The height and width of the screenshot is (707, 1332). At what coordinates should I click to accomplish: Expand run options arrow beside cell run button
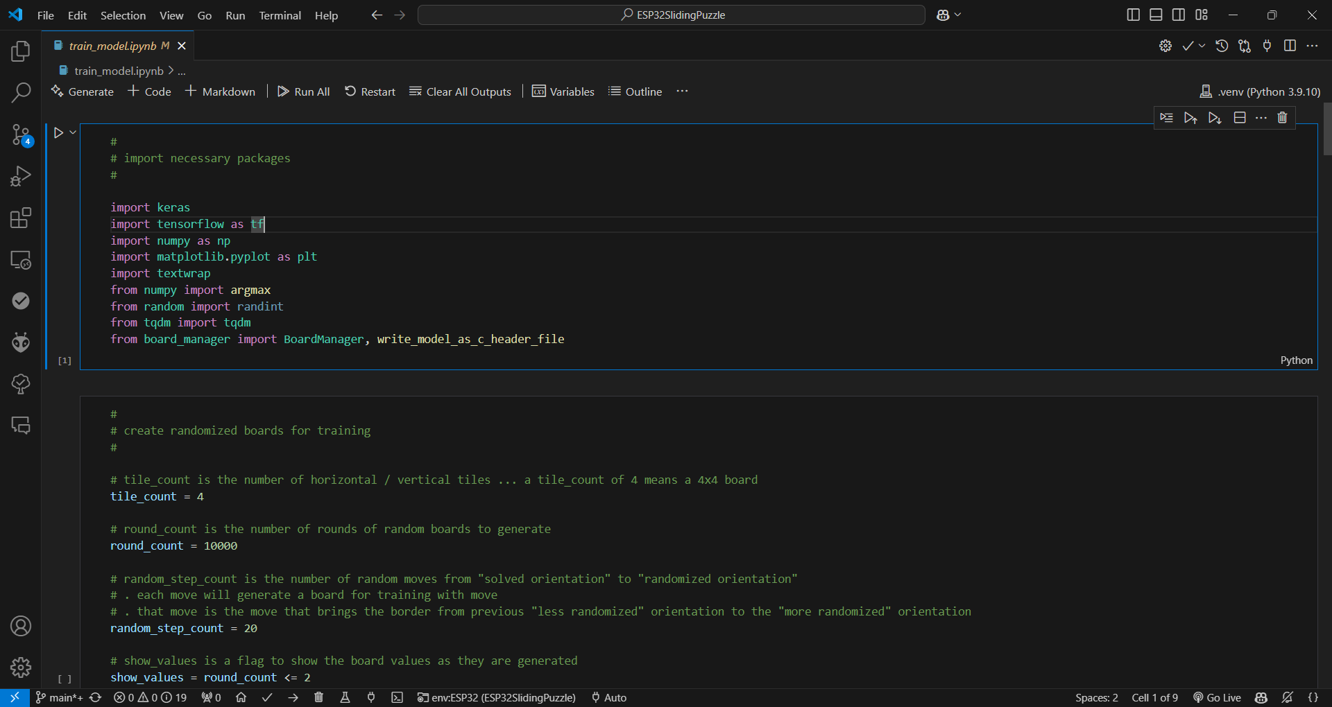[72, 132]
